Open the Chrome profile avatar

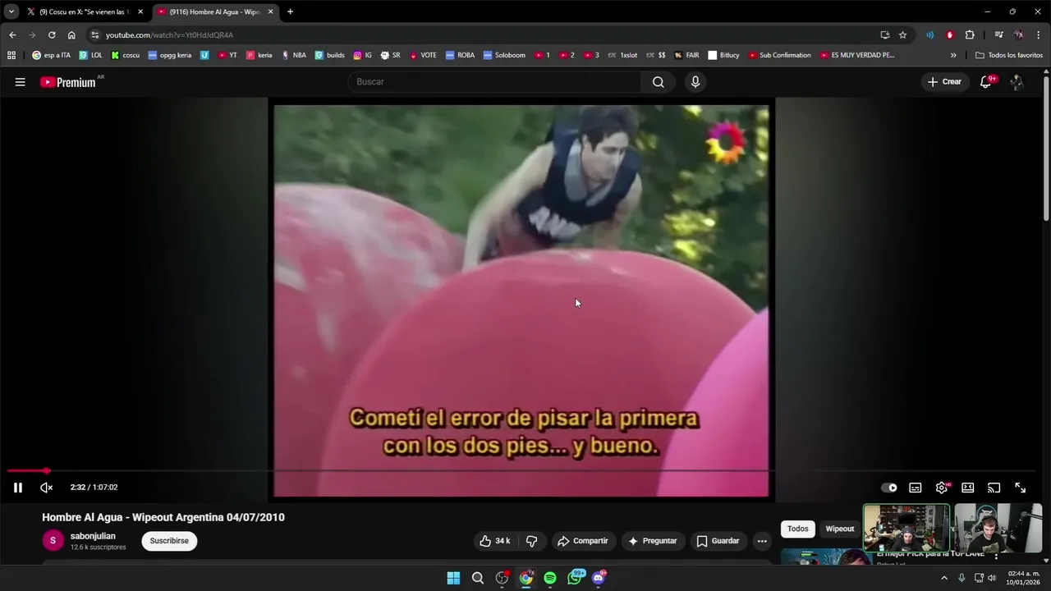point(1019,35)
